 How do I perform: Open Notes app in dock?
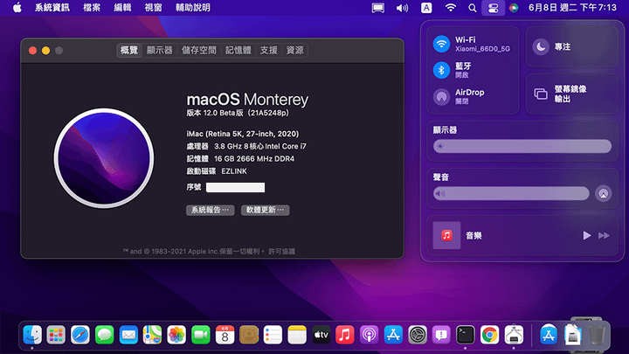pyautogui.click(x=297, y=335)
